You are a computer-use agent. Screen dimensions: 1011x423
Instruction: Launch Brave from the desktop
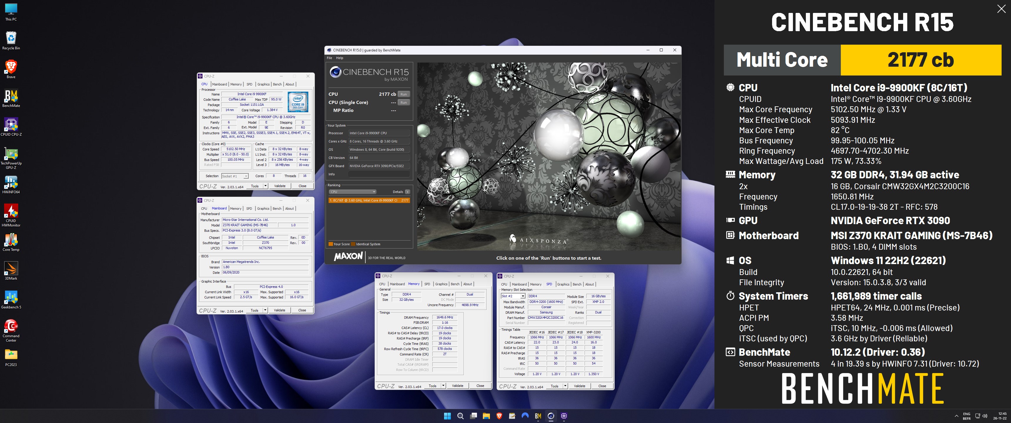tap(11, 69)
